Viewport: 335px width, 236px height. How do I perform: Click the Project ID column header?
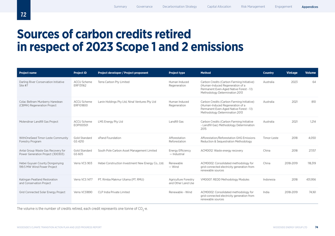80,73
